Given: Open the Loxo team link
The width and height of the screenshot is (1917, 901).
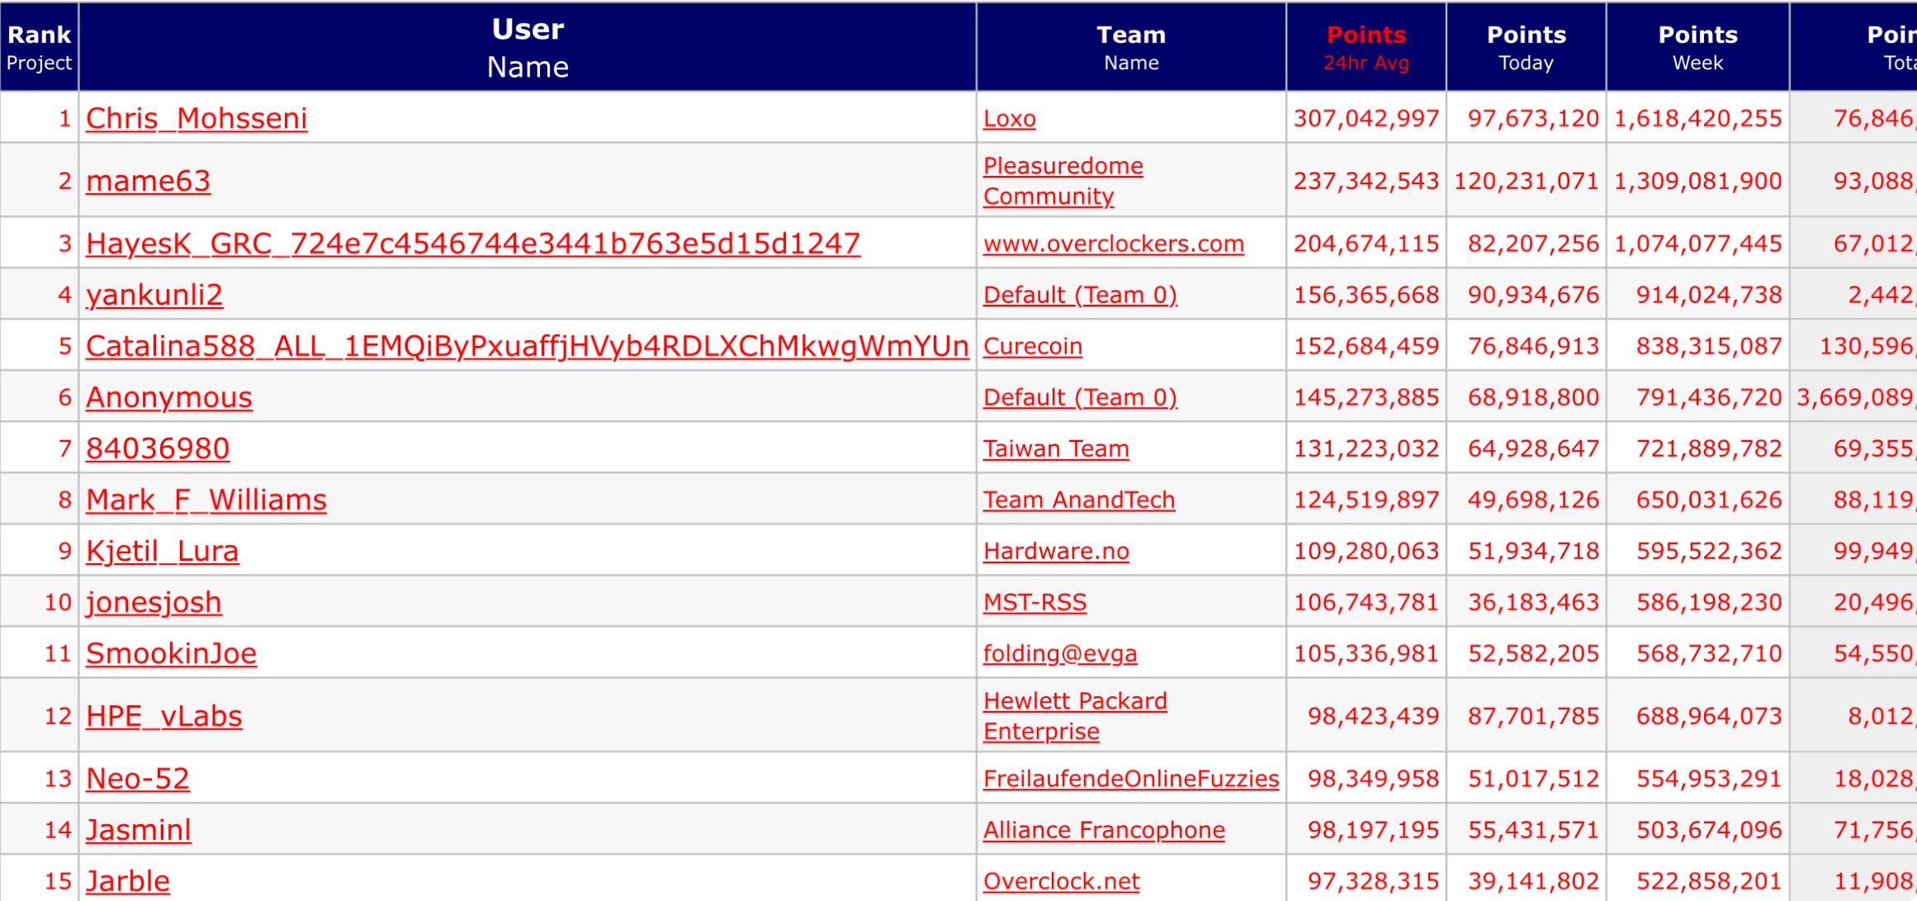Looking at the screenshot, I should coord(1009,119).
